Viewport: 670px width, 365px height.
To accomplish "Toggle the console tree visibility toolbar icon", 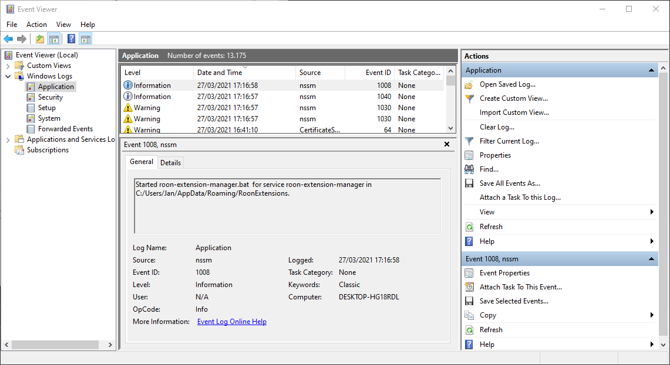I will [x=53, y=39].
